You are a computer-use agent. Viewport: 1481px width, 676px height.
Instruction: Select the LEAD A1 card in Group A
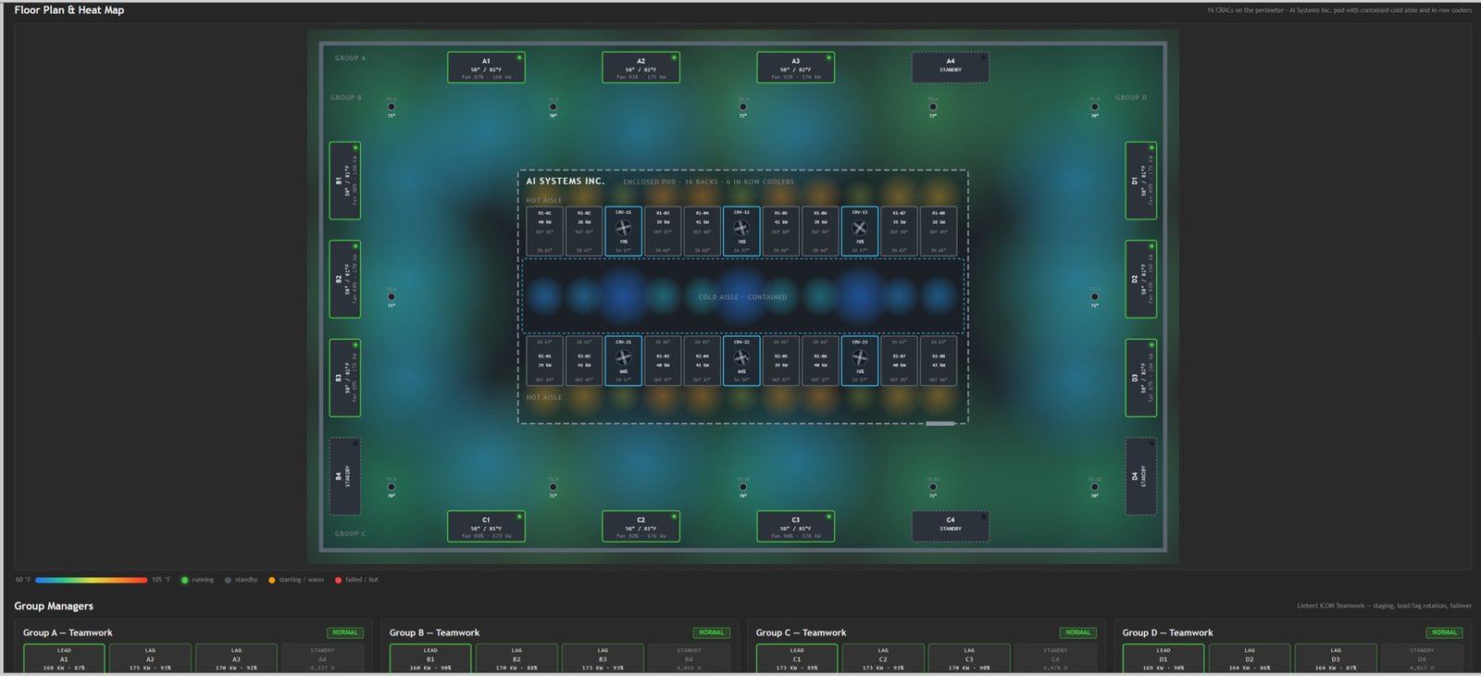click(64, 658)
